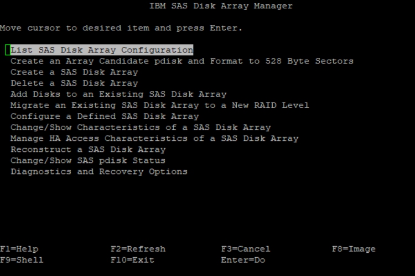Select Configure a Defined SAS Disk Array

click(x=105, y=116)
